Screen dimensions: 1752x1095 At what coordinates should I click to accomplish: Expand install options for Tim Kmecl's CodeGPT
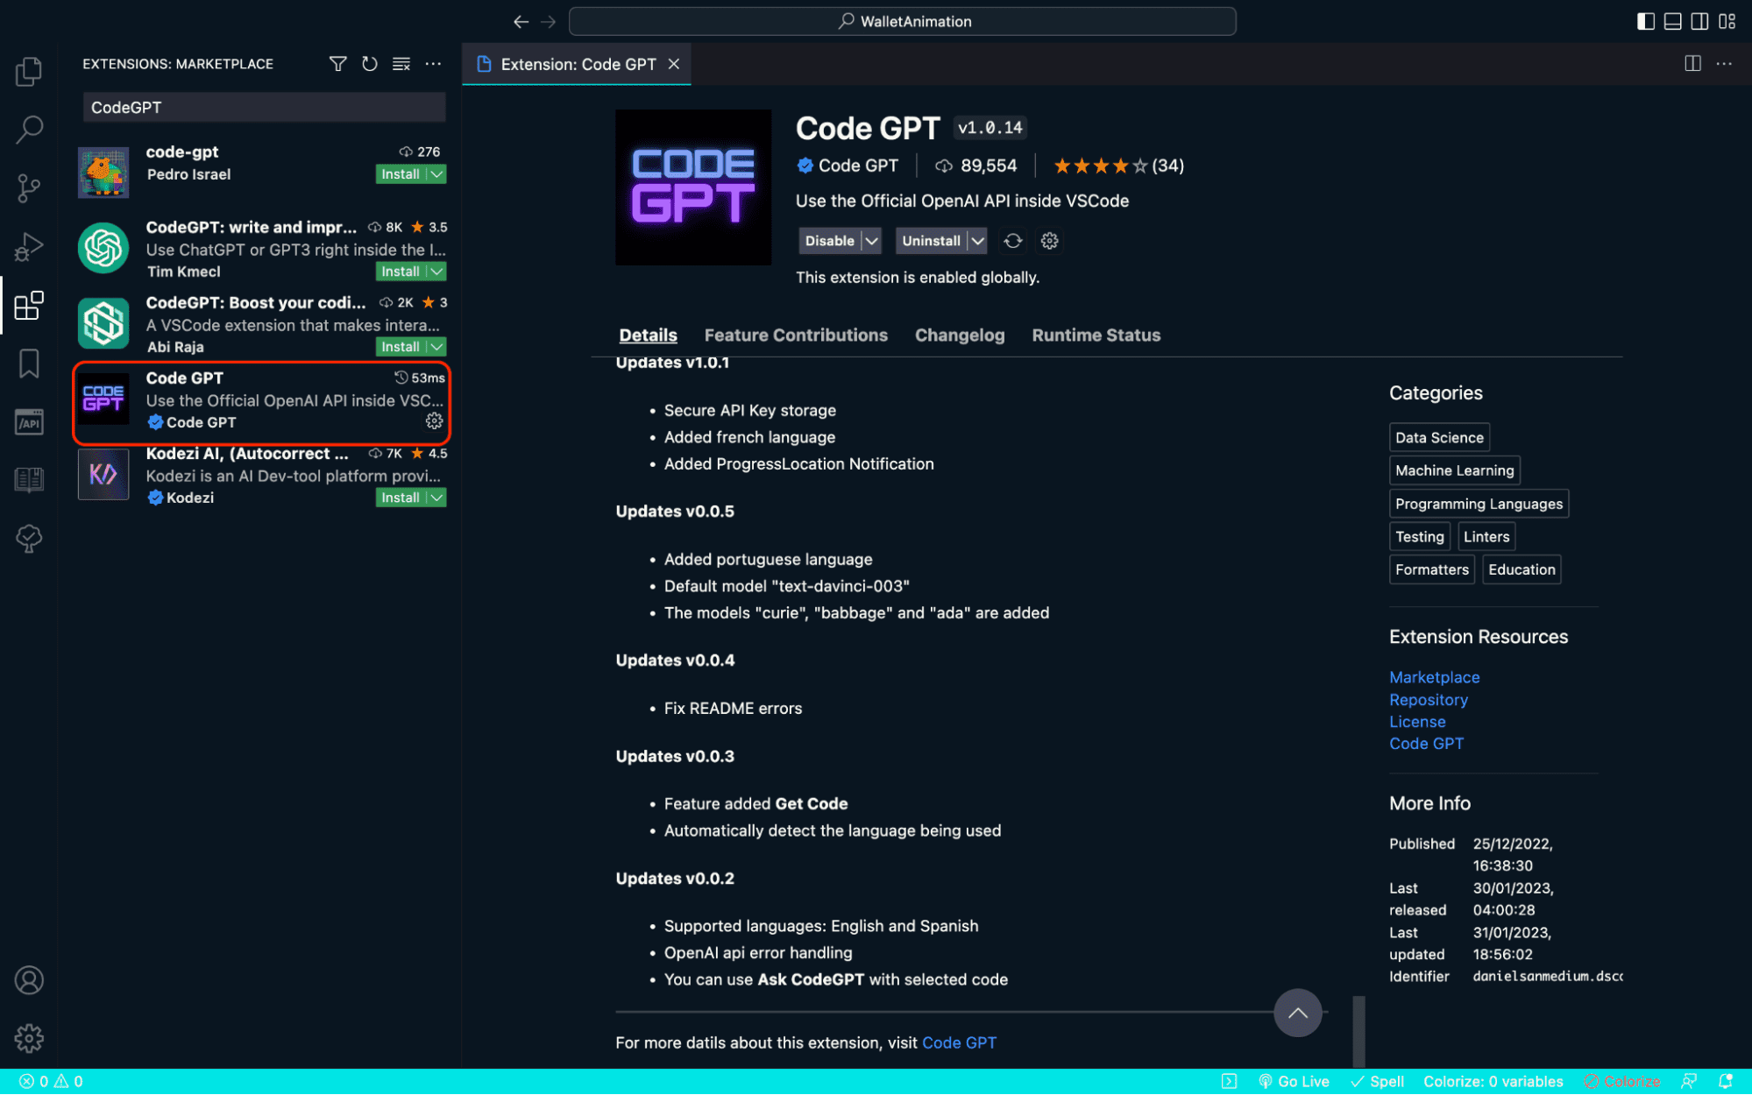tap(436, 272)
